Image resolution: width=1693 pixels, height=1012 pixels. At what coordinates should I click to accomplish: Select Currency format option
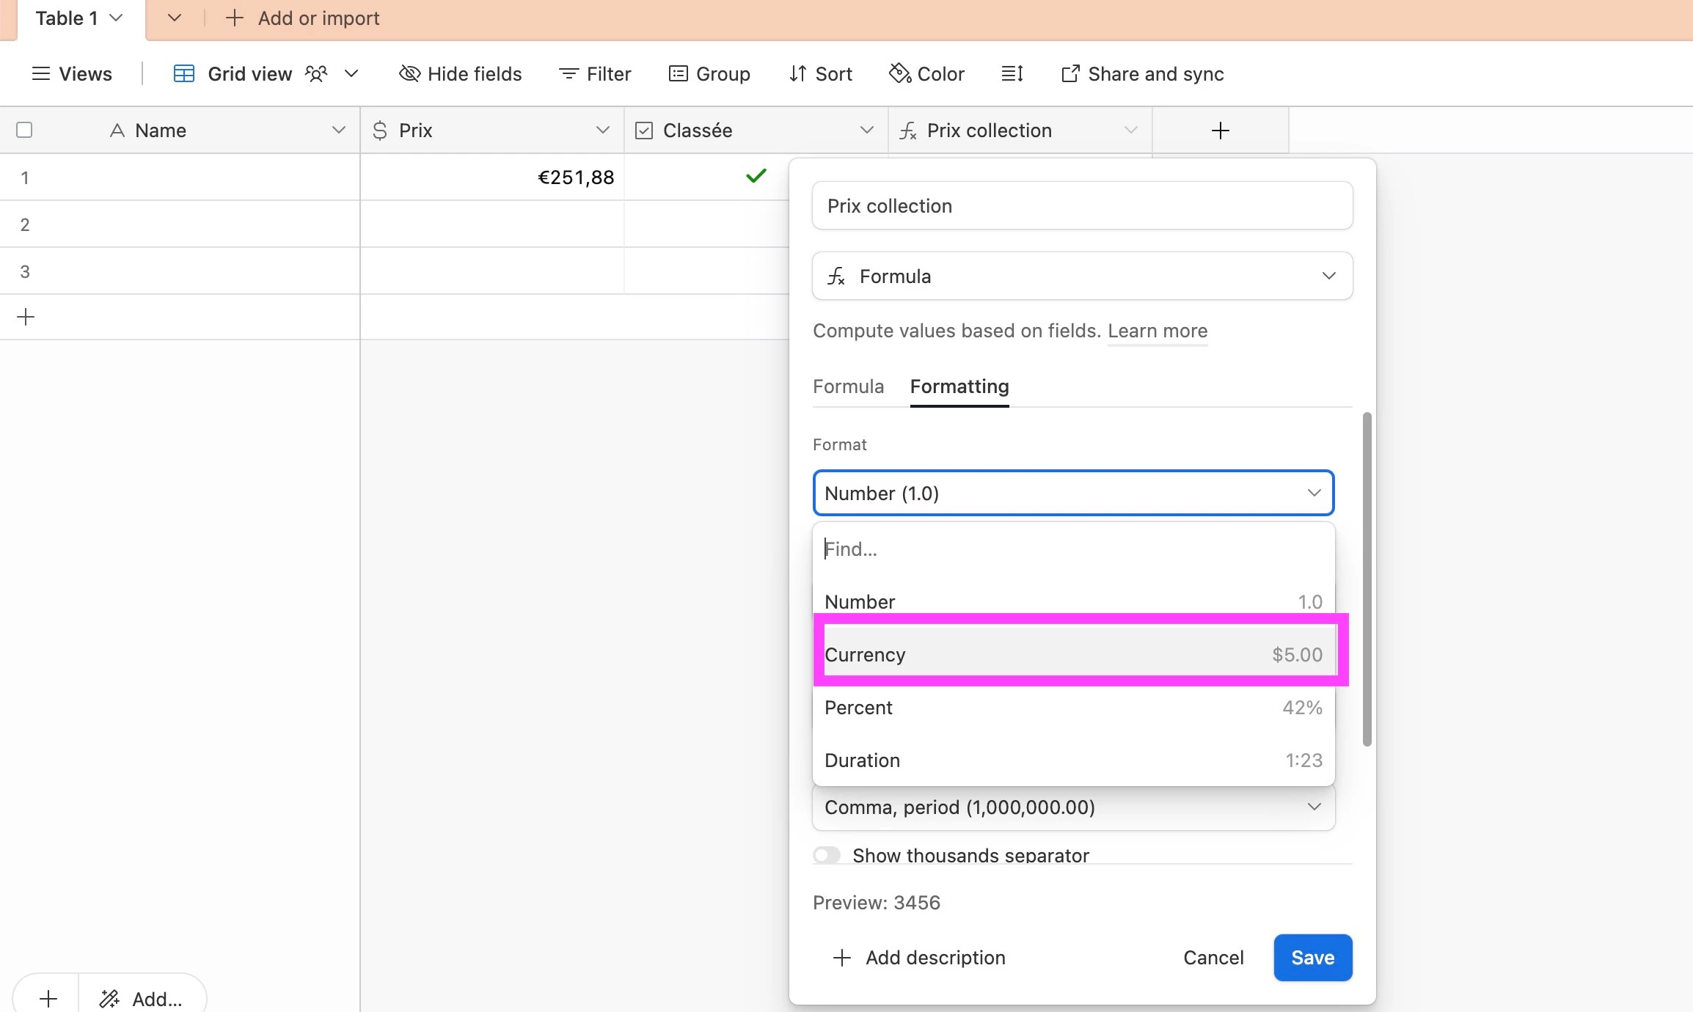tap(1072, 654)
